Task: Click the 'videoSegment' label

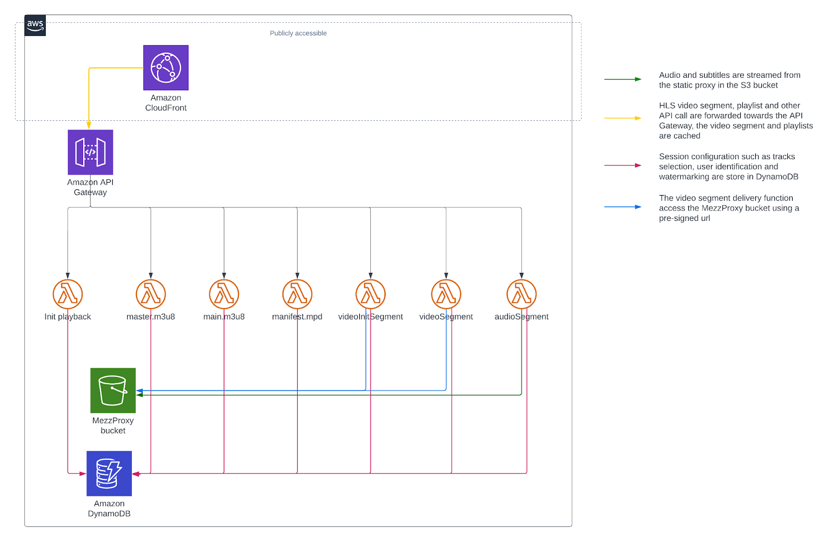Action: (x=446, y=317)
